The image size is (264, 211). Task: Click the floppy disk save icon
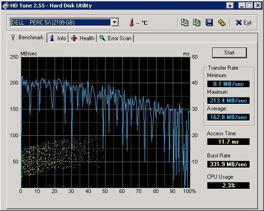point(209,23)
